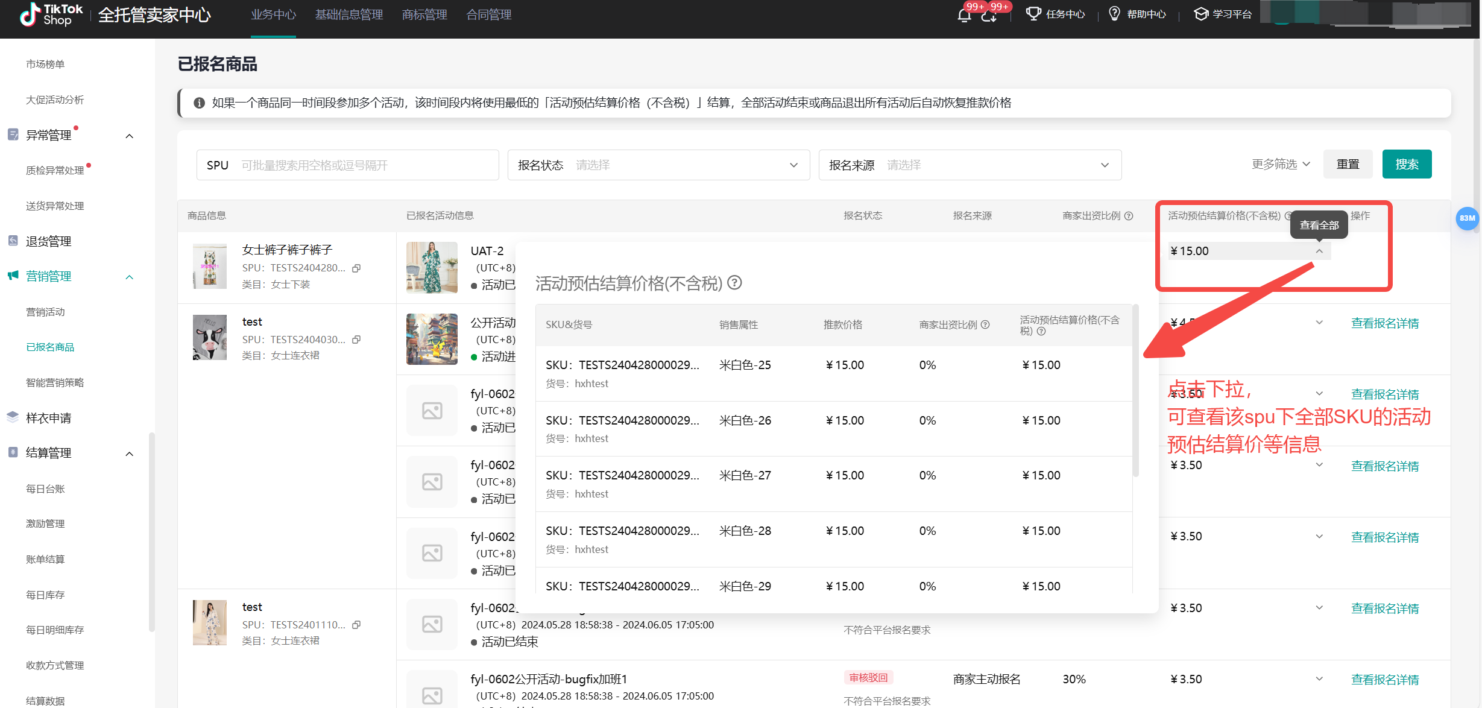The width and height of the screenshot is (1482, 708).
Task: Open 市场榜单 in sidebar
Action: click(x=45, y=64)
